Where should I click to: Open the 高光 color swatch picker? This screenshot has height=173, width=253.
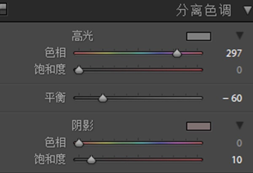(x=199, y=36)
